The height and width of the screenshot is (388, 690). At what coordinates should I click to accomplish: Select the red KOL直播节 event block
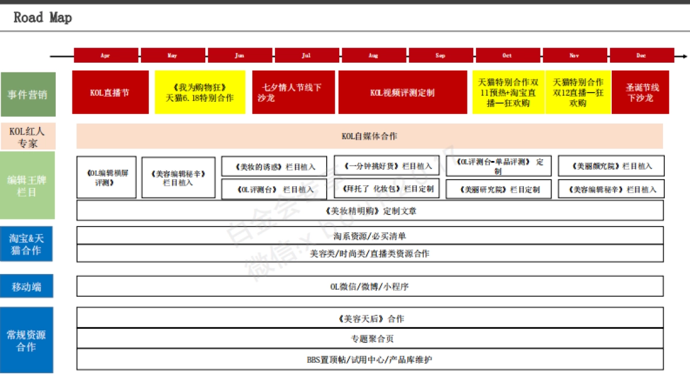(x=110, y=93)
